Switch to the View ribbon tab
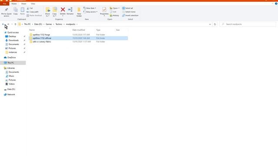The width and height of the screenshot is (278, 156). [x=33, y=4]
